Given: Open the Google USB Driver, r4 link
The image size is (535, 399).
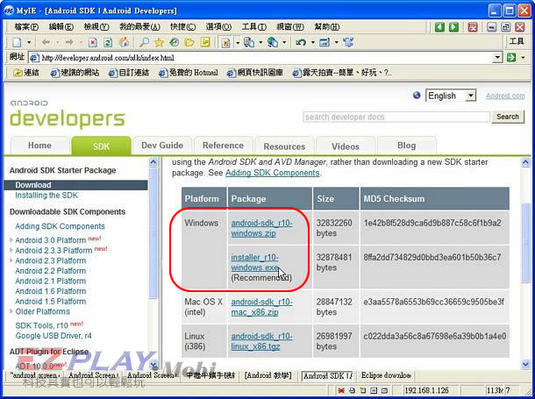Looking at the screenshot, I should tap(53, 336).
